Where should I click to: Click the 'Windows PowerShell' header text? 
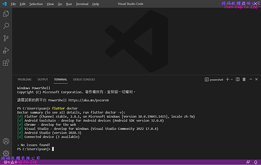[34, 88]
